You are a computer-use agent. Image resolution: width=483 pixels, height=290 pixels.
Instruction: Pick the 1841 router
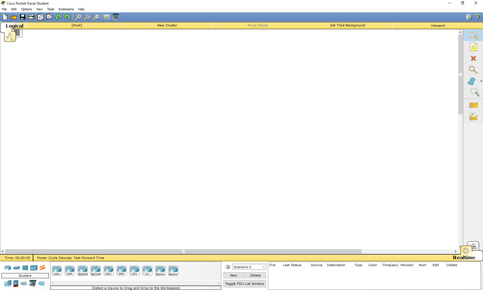pos(57,270)
